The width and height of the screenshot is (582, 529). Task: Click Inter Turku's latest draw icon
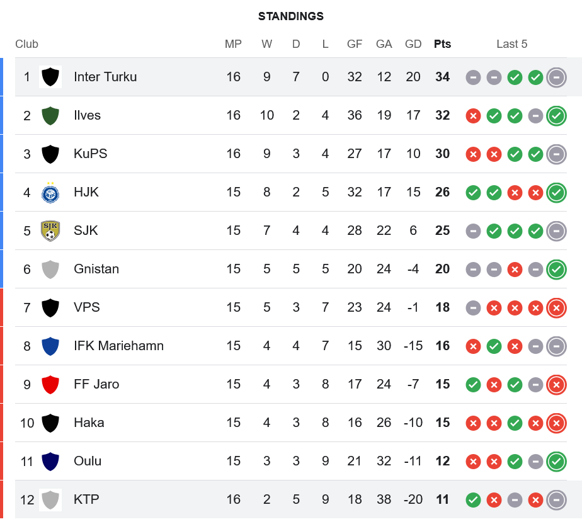556,77
